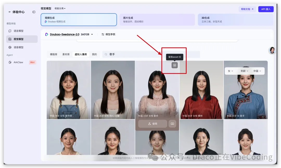Click the Agent section label
This screenshot has width=281, height=168.
point(10,55)
